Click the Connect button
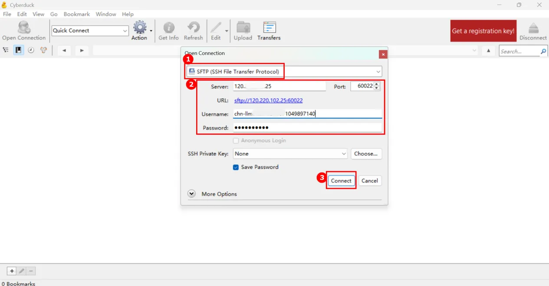The image size is (549, 286). click(341, 181)
